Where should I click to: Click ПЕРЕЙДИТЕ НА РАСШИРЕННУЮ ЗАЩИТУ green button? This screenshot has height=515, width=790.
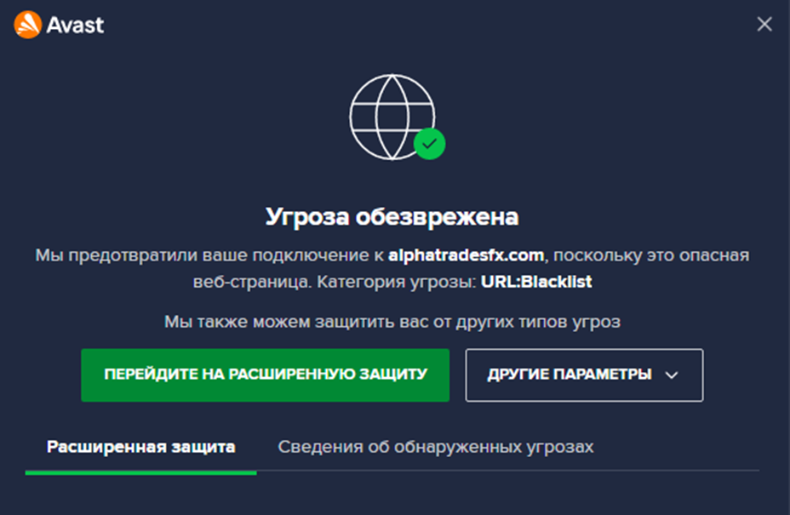265,375
